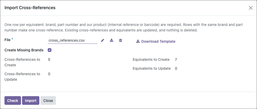Click the pencil icon to edit the file
257x109 pixels.
[x=103, y=40]
